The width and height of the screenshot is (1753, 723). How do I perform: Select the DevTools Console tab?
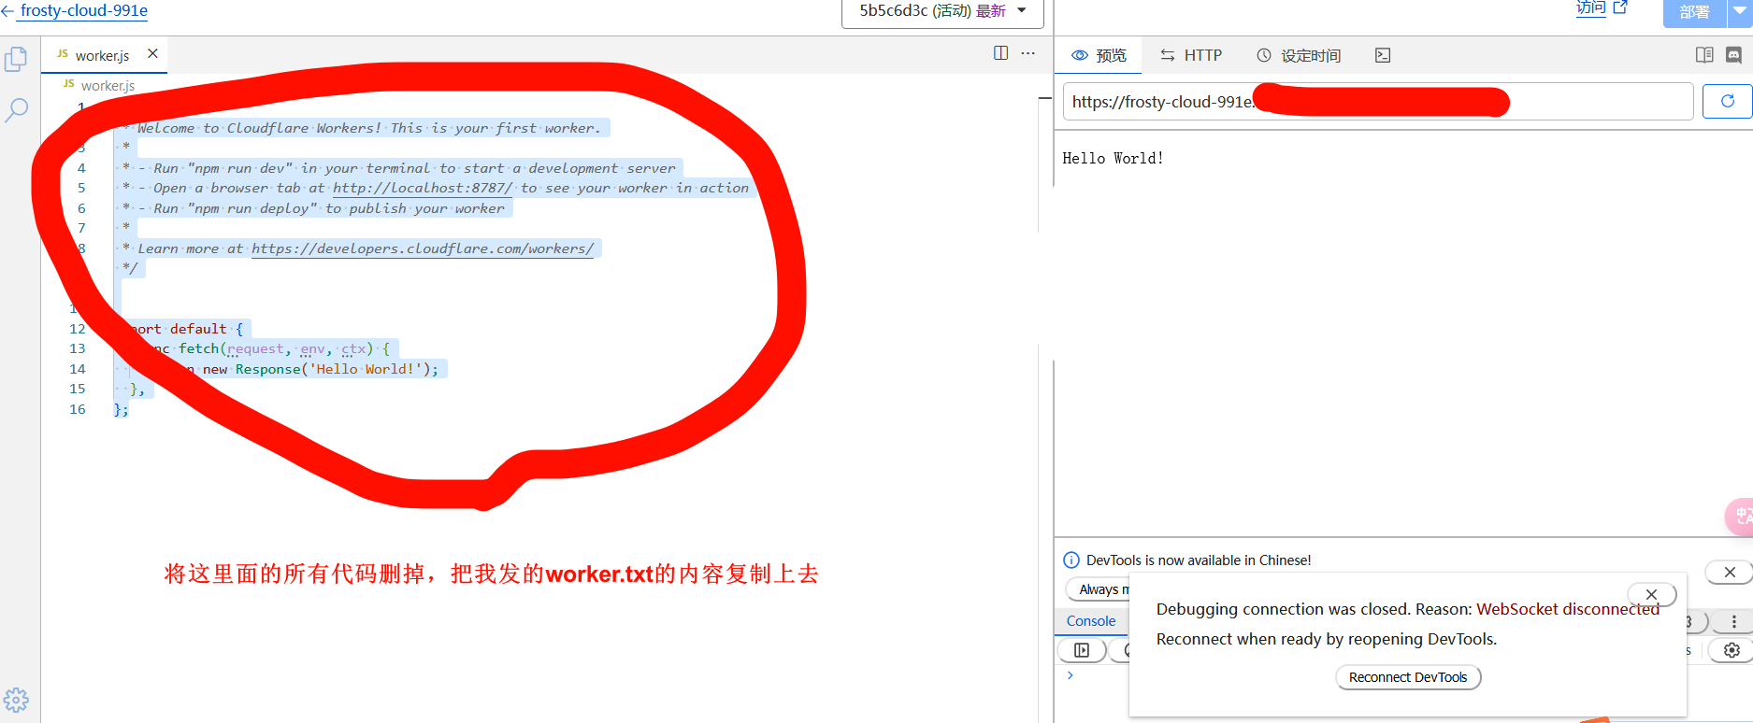[1091, 621]
